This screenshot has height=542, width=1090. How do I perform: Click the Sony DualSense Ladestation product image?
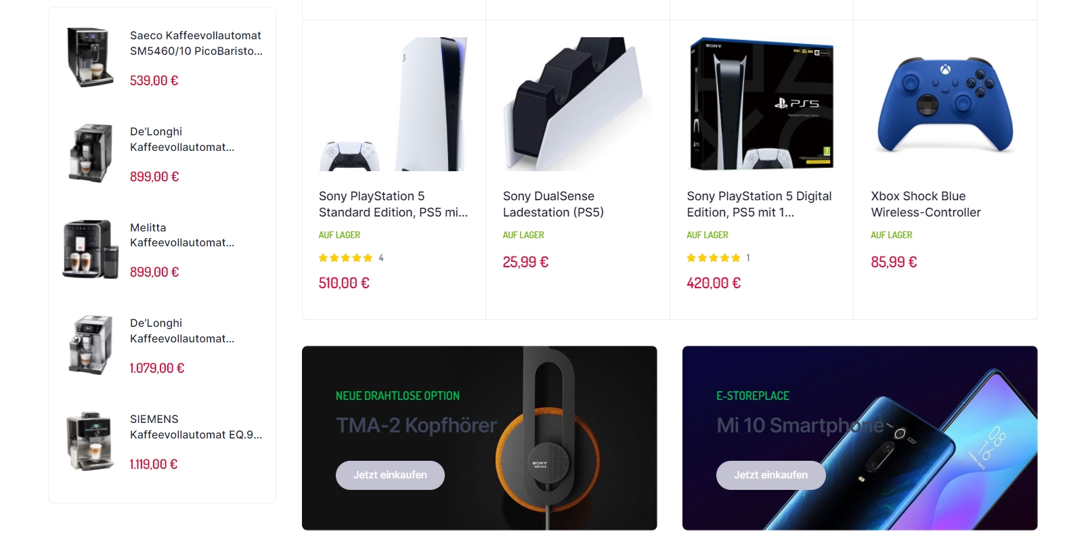(x=577, y=104)
